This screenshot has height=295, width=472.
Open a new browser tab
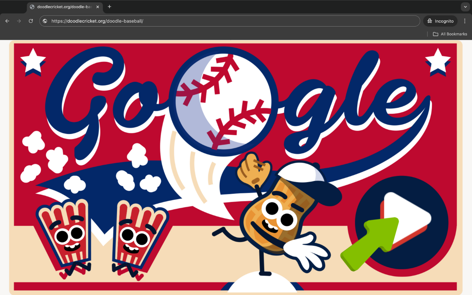[110, 7]
